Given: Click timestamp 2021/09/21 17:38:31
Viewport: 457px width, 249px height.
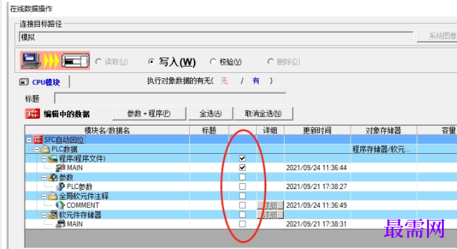Looking at the screenshot, I should click(x=316, y=224).
